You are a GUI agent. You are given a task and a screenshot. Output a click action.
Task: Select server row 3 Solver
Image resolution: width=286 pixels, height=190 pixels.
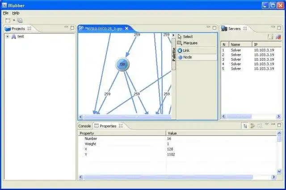tap(251, 59)
